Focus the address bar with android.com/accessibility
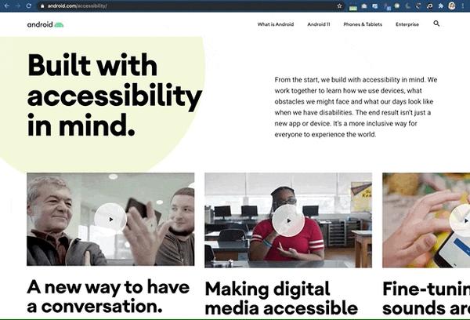The image size is (470, 320). [189, 5]
